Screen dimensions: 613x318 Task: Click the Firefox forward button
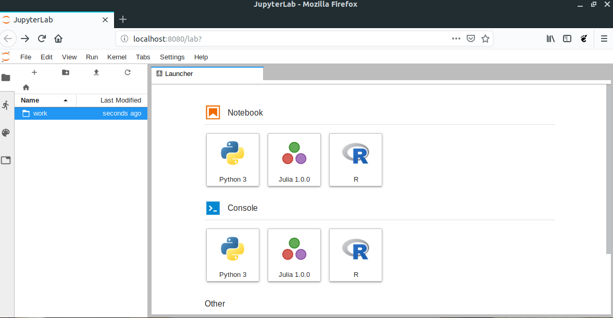coord(25,39)
